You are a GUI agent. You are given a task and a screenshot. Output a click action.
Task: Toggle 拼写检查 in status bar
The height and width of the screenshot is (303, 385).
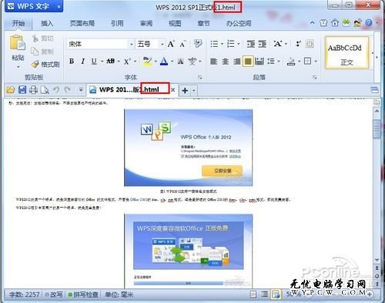(83, 295)
